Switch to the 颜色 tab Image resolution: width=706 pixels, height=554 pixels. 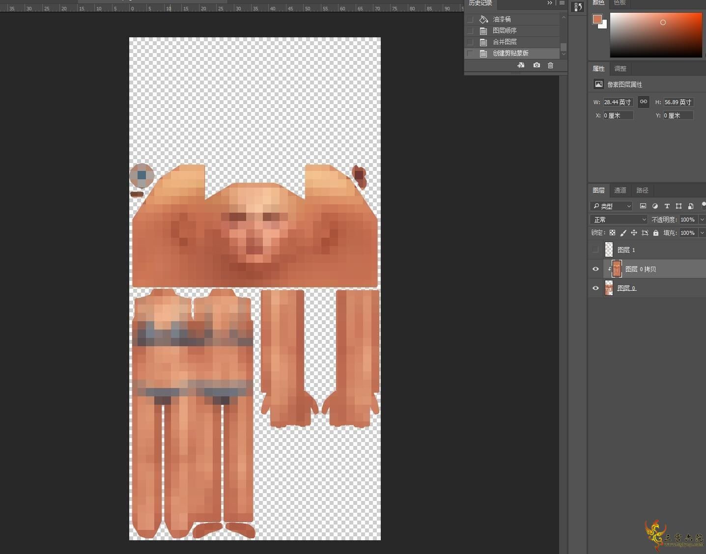coord(598,3)
